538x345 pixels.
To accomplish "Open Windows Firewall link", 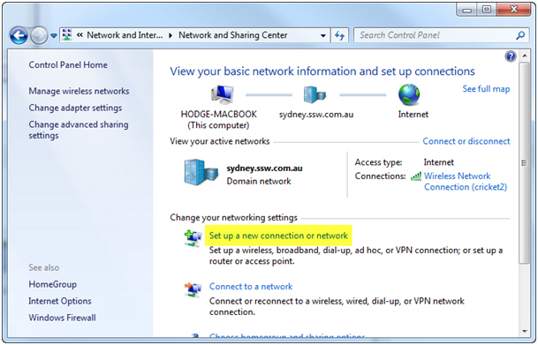I will (x=62, y=318).
